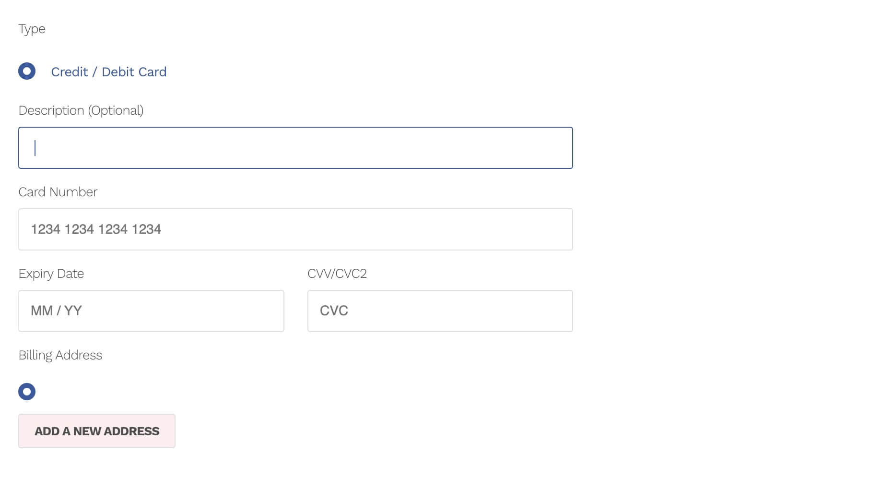Click the Type heading label
Image resolution: width=870 pixels, height=478 pixels.
click(x=32, y=29)
